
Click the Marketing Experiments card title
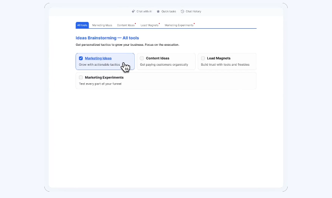[104, 77]
